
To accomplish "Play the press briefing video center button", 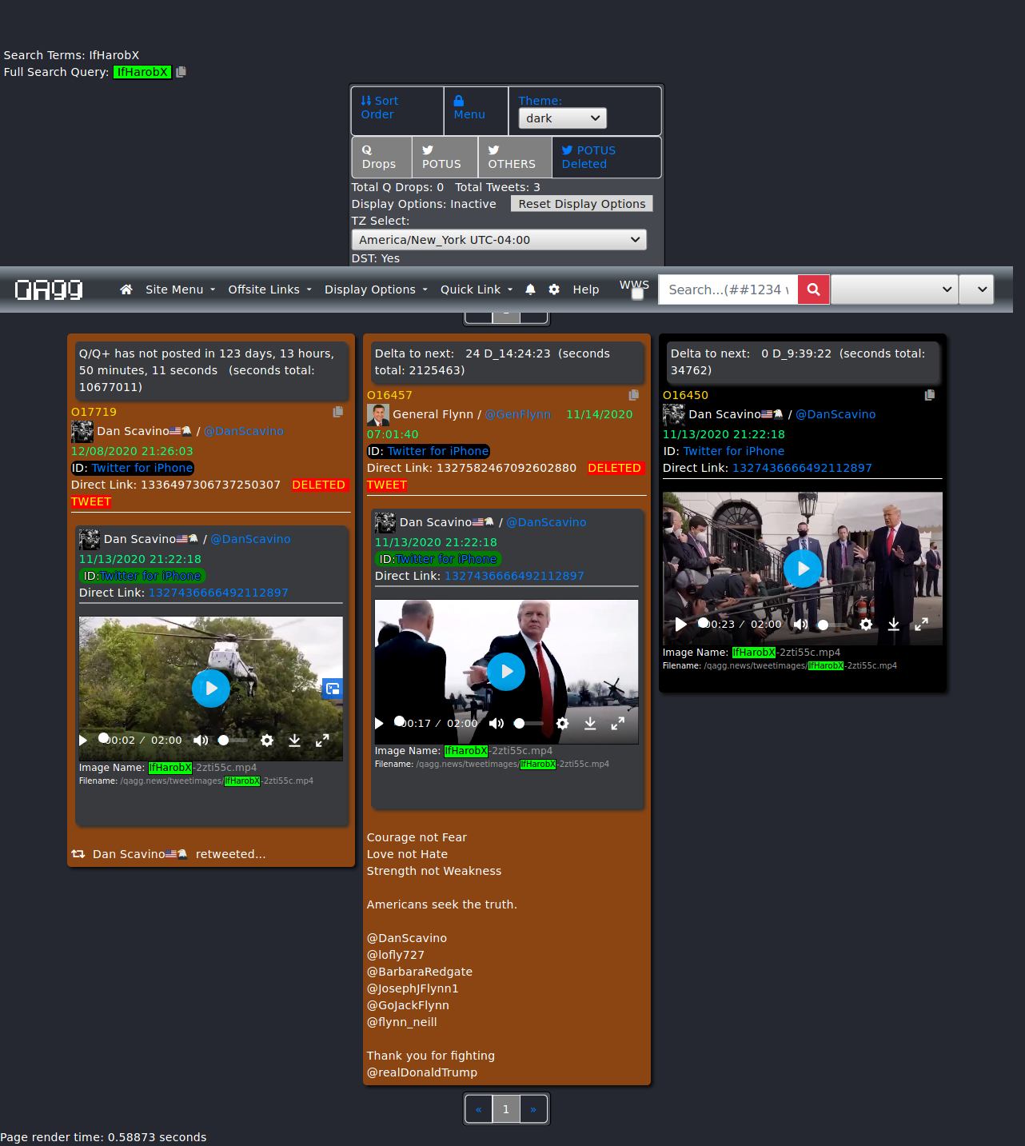I will click(x=803, y=569).
